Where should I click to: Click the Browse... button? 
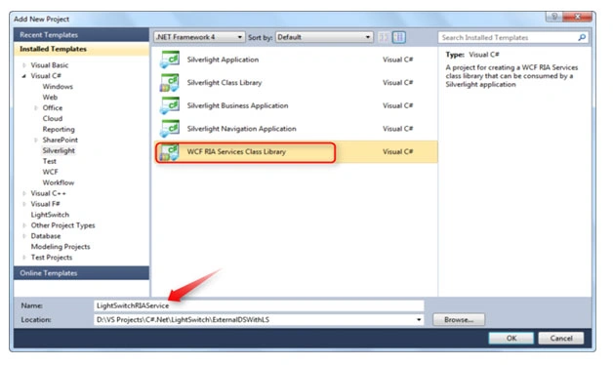click(x=459, y=320)
